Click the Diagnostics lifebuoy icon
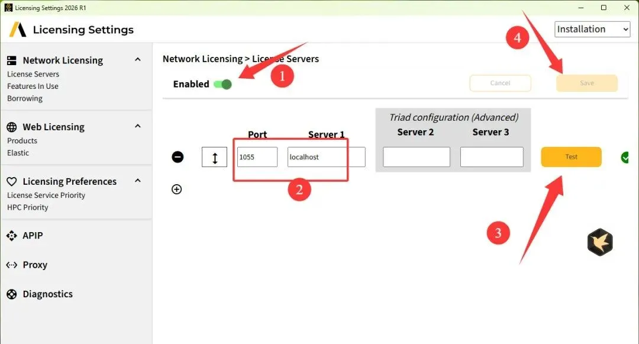Screen dimensions: 639x344 pyautogui.click(x=12, y=294)
